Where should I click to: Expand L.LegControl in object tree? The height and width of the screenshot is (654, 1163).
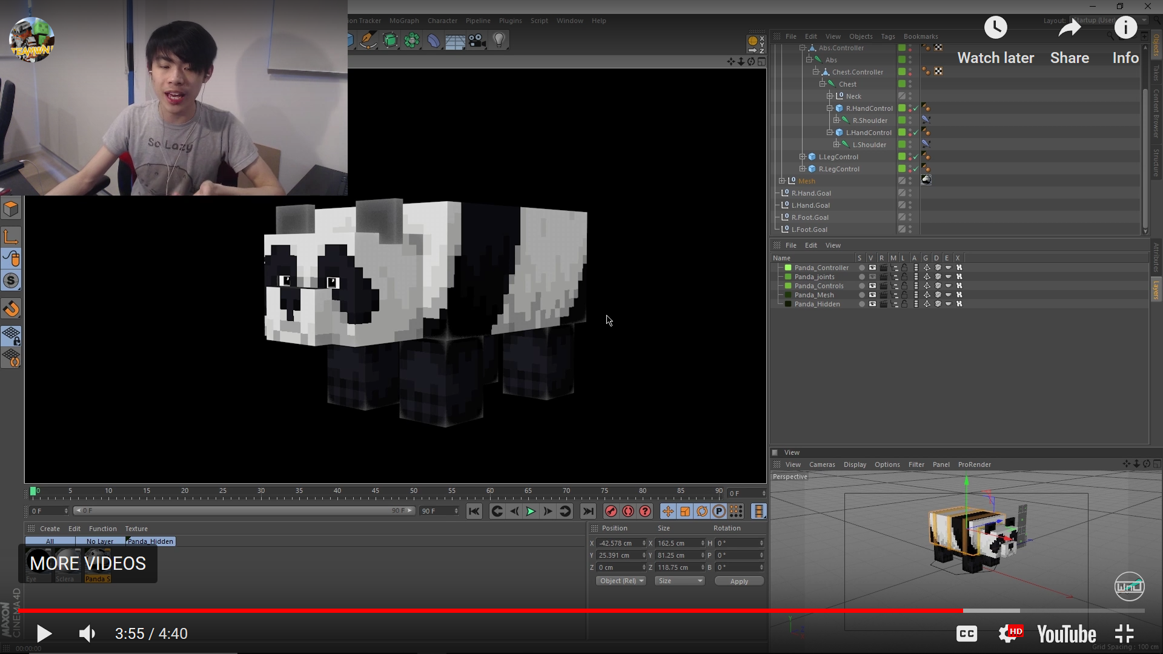pos(803,156)
